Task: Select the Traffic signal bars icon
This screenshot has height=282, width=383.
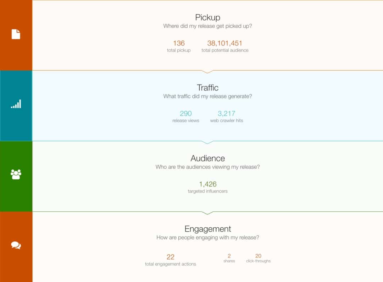Action: [16, 104]
